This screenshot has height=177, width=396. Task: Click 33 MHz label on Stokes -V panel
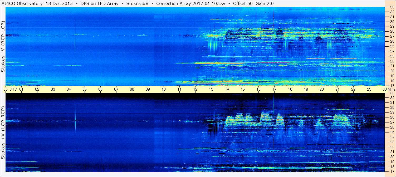tap(392, 7)
